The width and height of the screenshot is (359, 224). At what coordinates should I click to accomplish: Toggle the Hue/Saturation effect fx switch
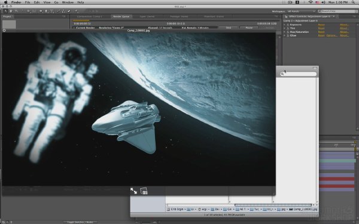pyautogui.click(x=288, y=32)
